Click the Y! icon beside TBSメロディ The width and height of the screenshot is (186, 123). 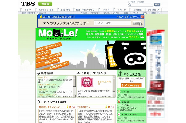[112, 107]
